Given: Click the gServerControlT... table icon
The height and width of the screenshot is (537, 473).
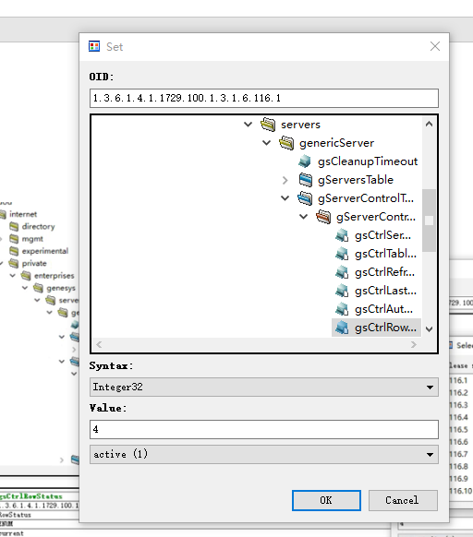Looking at the screenshot, I should pyautogui.click(x=305, y=198).
